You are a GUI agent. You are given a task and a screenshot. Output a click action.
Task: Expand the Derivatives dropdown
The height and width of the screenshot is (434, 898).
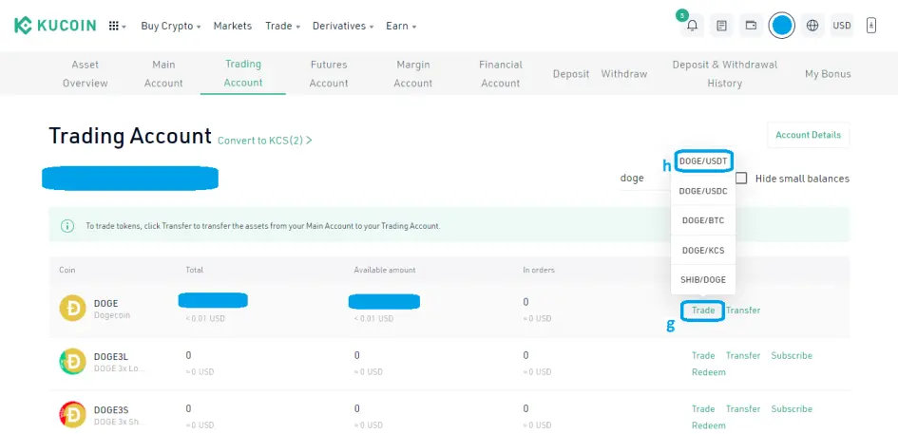[342, 26]
